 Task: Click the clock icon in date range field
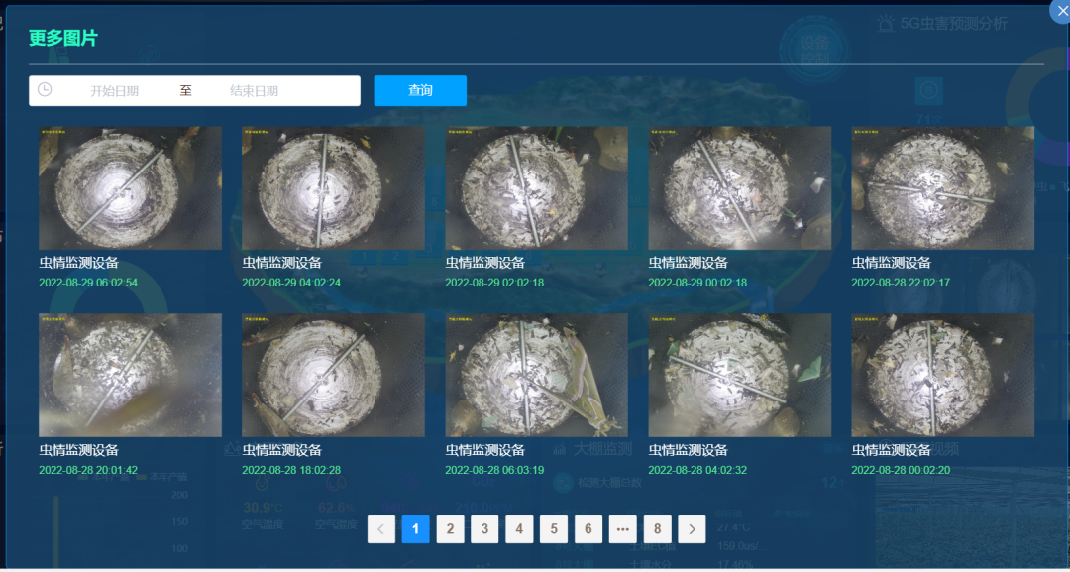(45, 90)
